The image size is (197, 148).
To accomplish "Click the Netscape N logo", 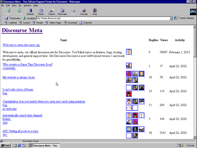I will click(x=193, y=12).
